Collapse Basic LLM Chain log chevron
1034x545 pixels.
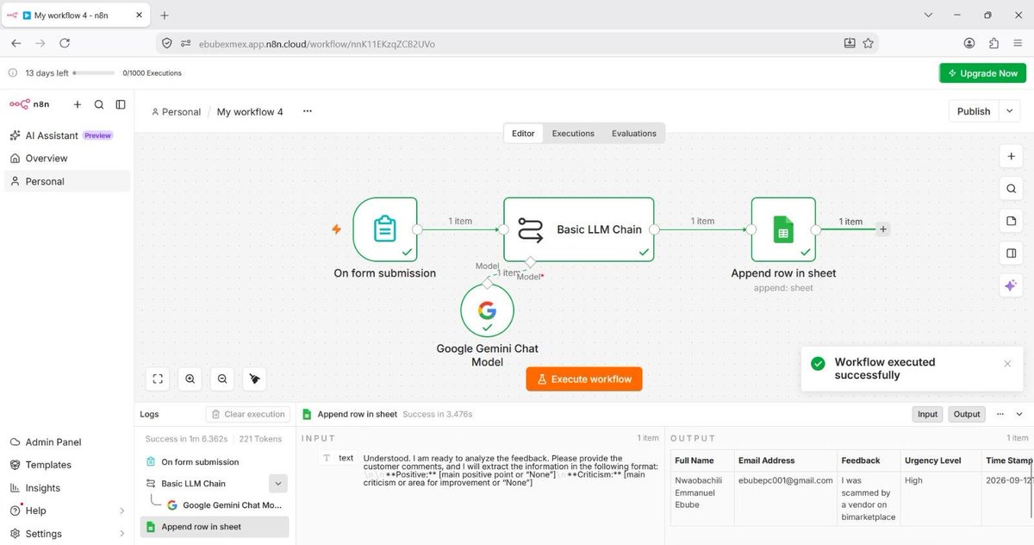click(x=277, y=484)
